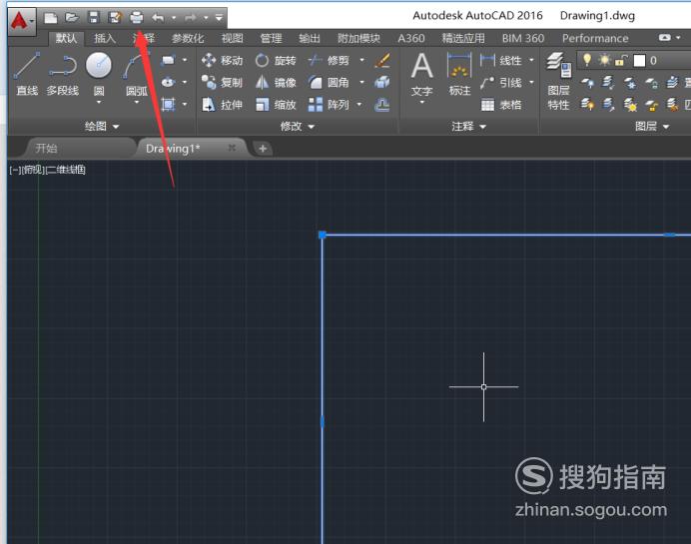Click the 拉伸 stretch tool
Image resolution: width=691 pixels, height=544 pixels.
pyautogui.click(x=222, y=105)
